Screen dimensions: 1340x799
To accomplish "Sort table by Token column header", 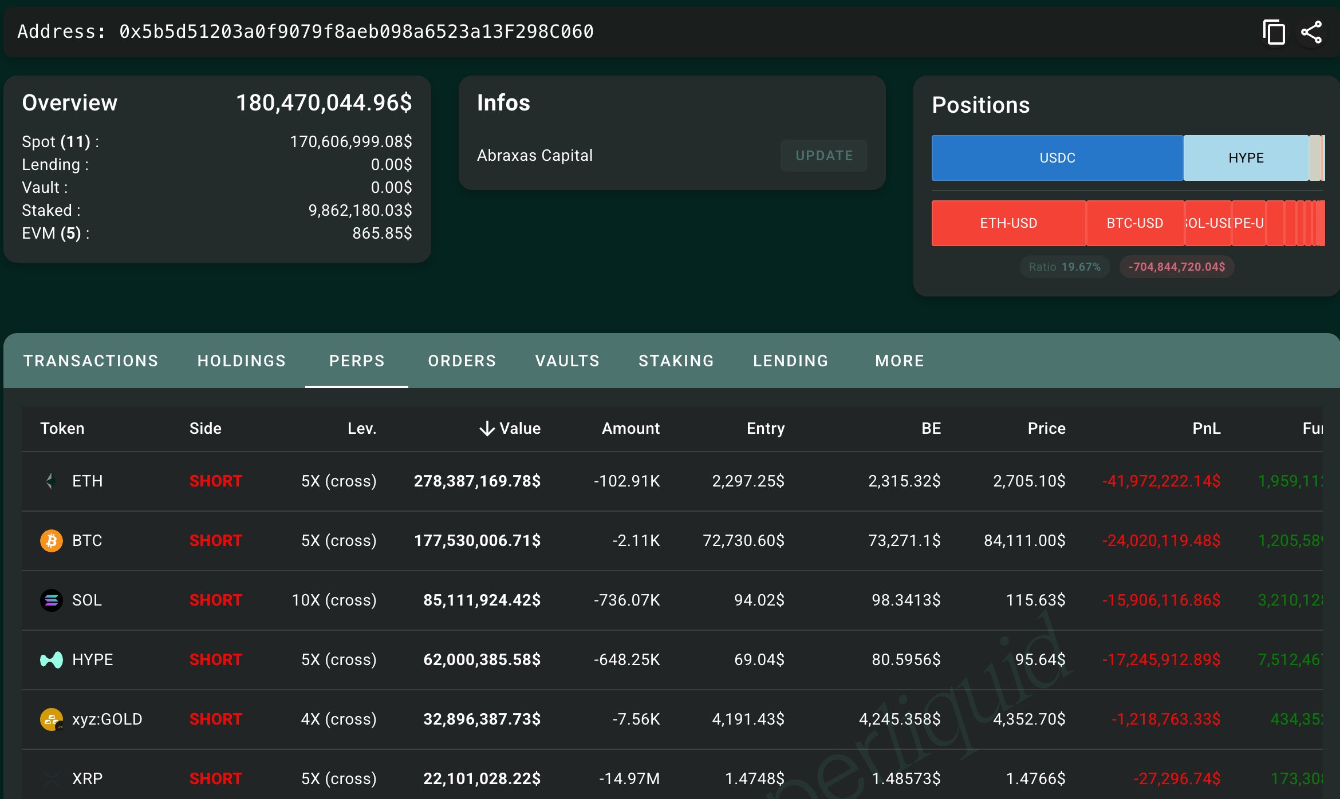I will 62,429.
